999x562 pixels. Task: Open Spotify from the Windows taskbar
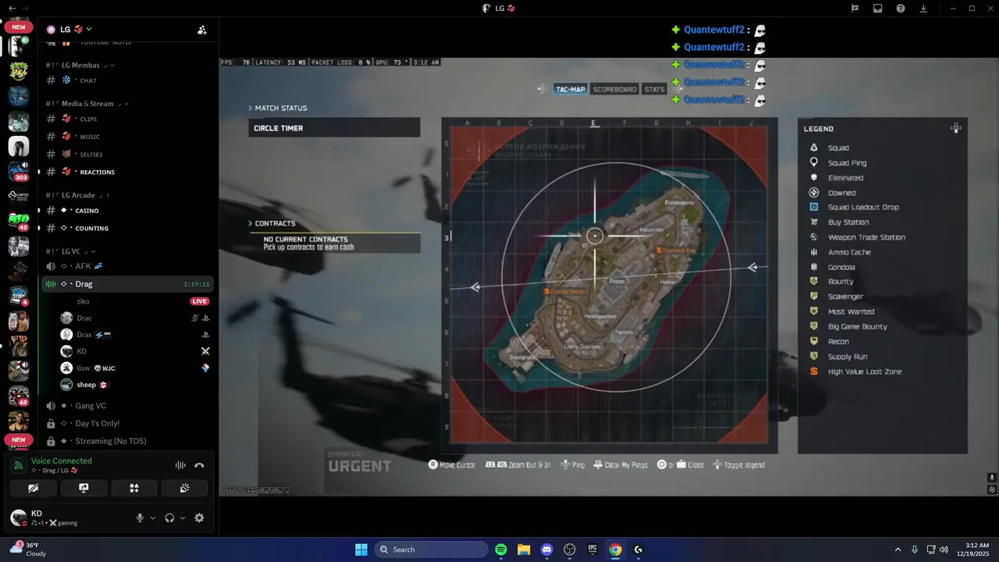tap(501, 550)
